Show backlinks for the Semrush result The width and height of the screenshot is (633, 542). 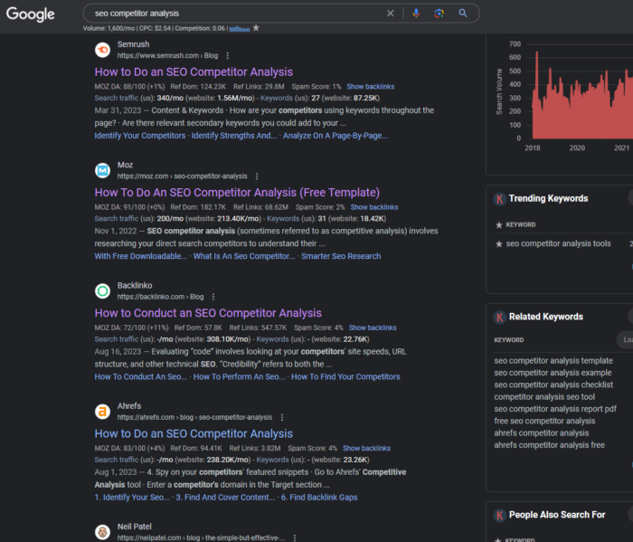pos(371,87)
